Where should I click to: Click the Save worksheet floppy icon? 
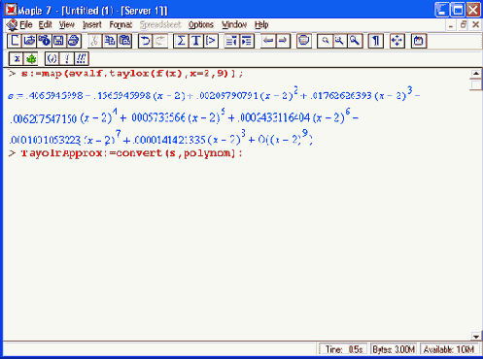pos(58,41)
